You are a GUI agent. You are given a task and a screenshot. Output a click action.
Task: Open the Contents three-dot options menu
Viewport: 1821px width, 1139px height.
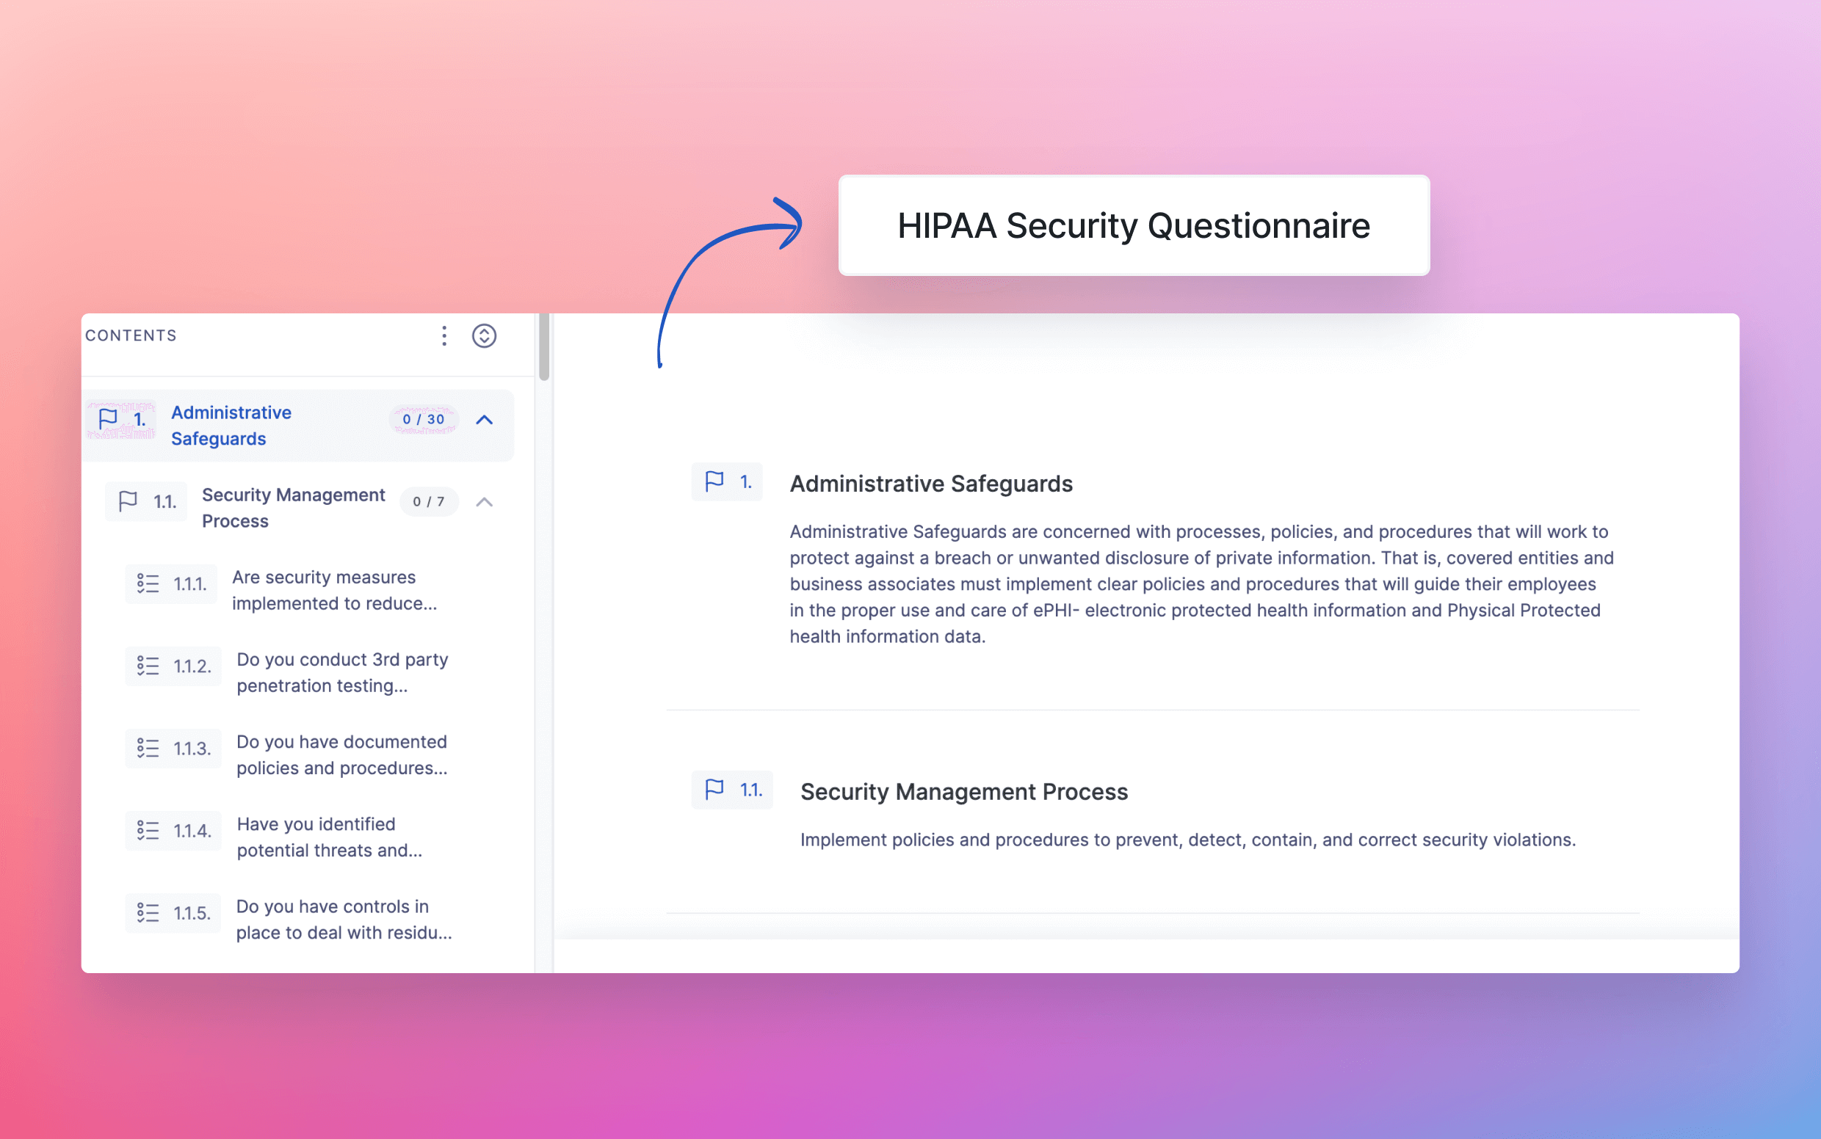pyautogui.click(x=444, y=336)
